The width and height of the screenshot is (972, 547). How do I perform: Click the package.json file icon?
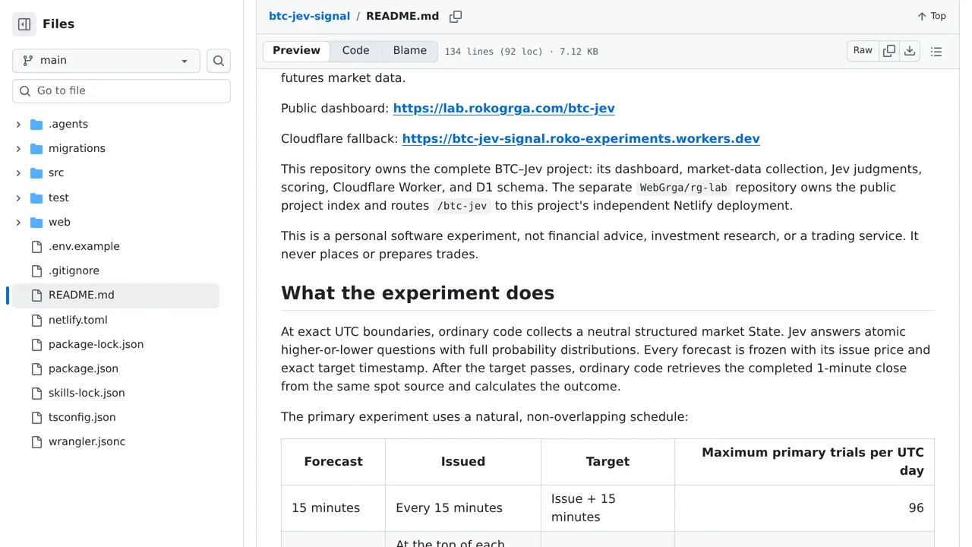(36, 369)
